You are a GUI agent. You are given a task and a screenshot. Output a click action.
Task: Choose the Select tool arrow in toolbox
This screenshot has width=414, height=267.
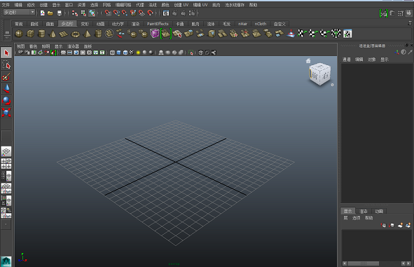(x=6, y=53)
